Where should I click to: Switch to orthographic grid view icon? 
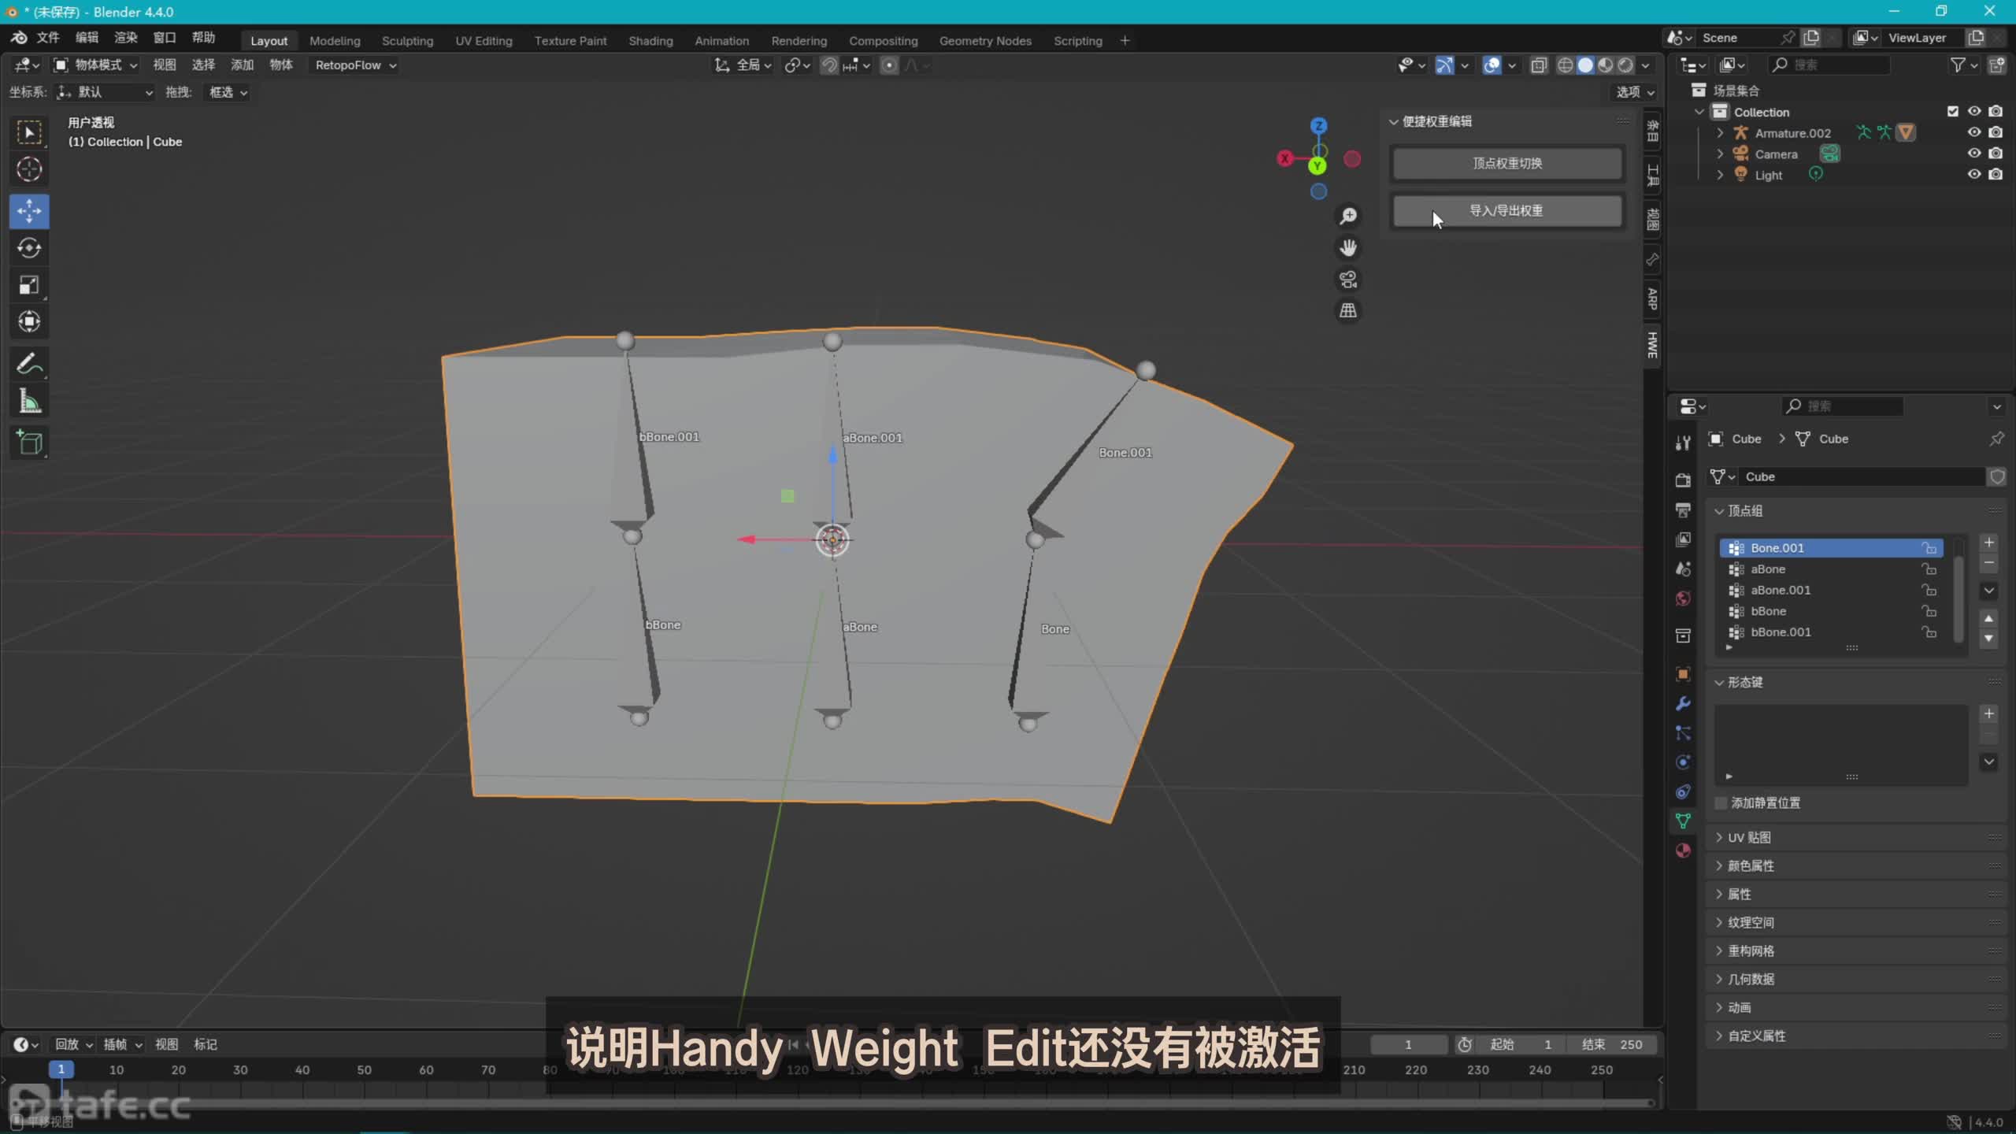[x=1348, y=311]
